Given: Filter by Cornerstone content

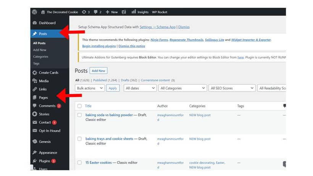Looking at the screenshot, I should [155, 80].
